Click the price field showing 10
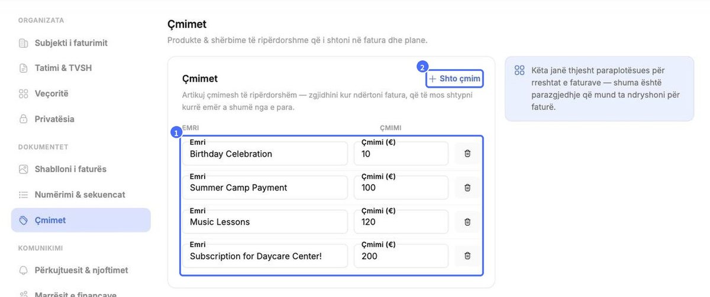 tap(401, 154)
